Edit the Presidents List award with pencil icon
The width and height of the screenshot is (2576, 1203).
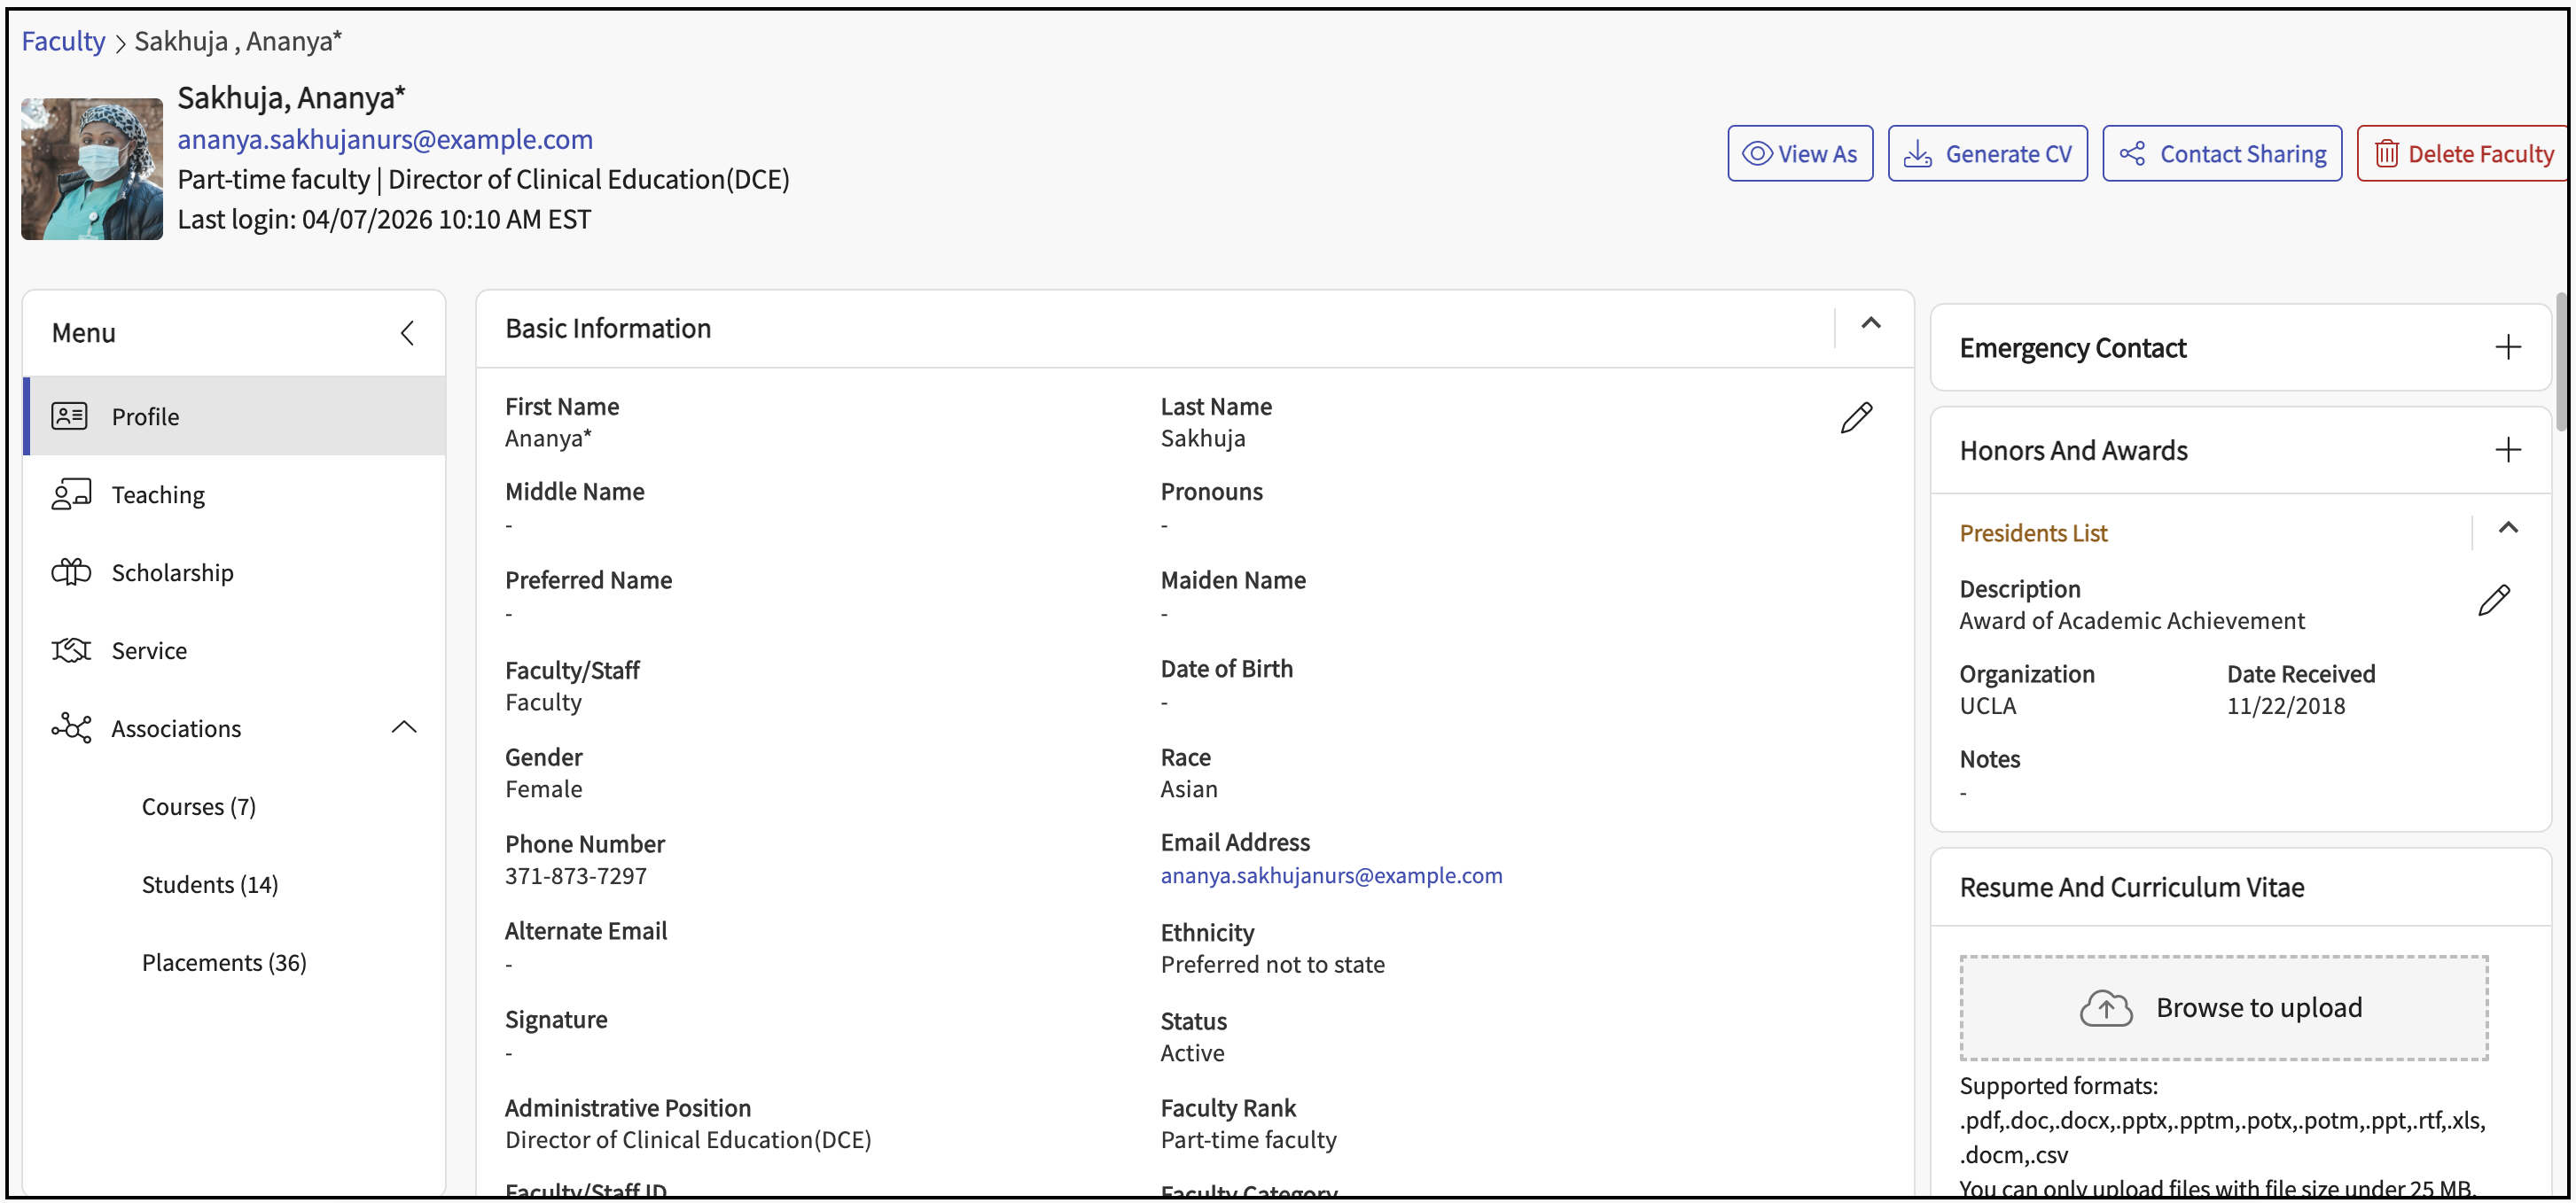2493,601
